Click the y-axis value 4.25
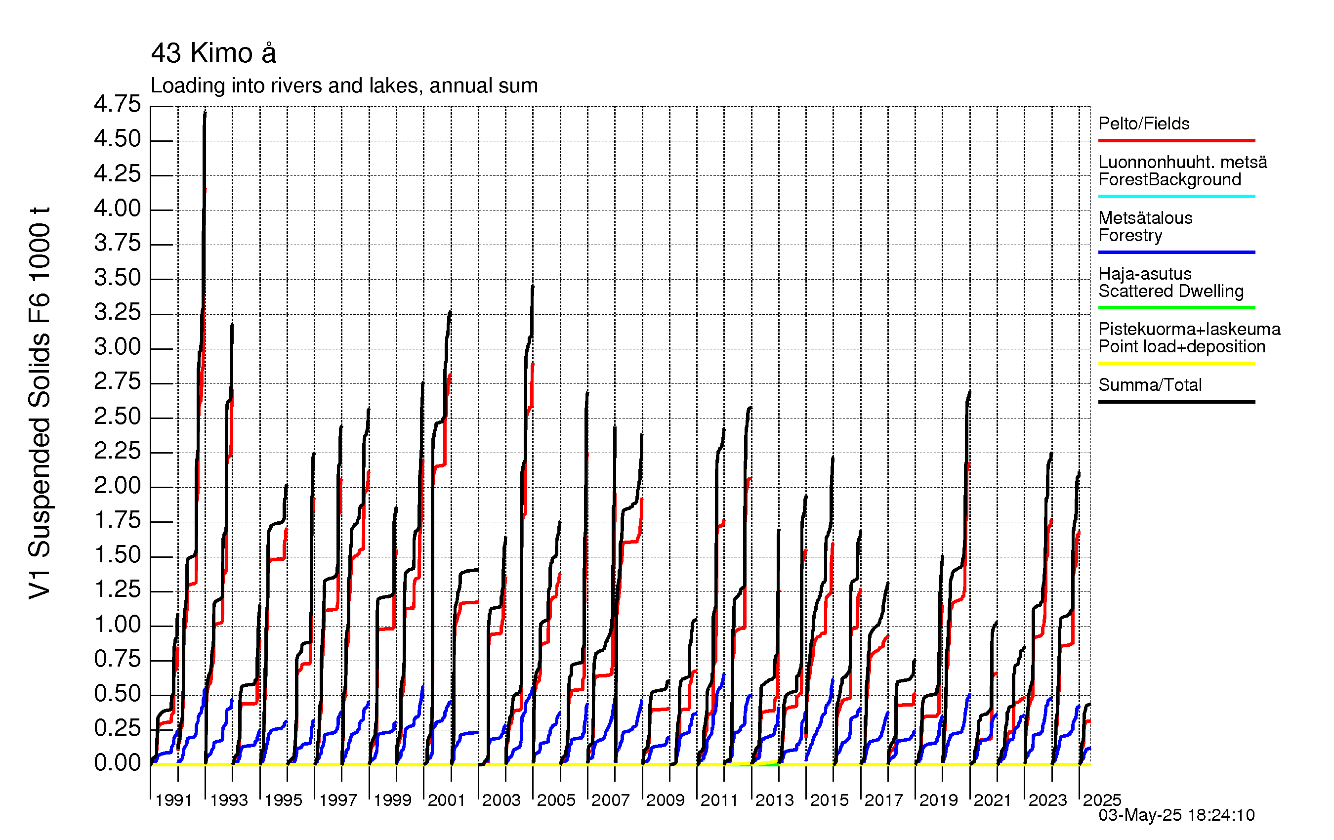This screenshot has height=840, width=1334. (118, 174)
